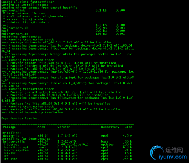189x163 pixels.
Task: Click the '00:03' download time
Action: point(120,28)
